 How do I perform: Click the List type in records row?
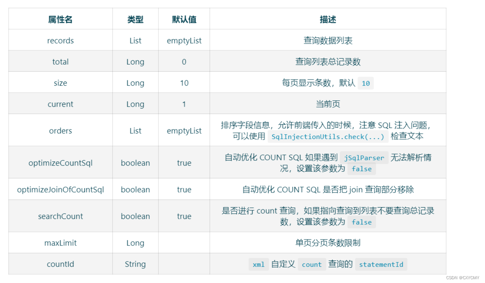[x=135, y=41]
